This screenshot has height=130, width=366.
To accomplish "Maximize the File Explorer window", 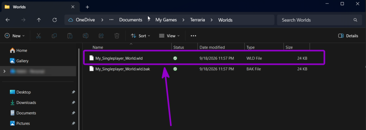I will click(342, 4).
